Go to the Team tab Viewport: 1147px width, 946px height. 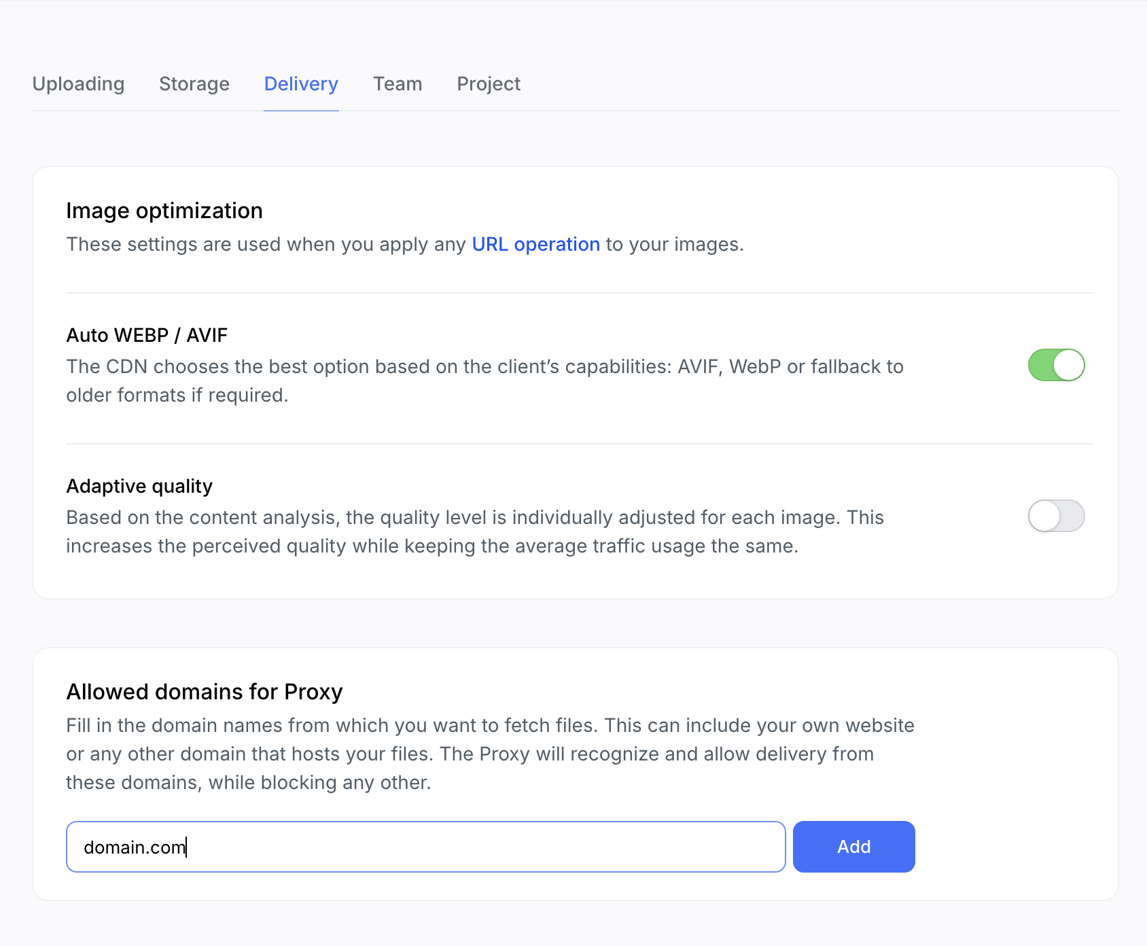click(398, 84)
